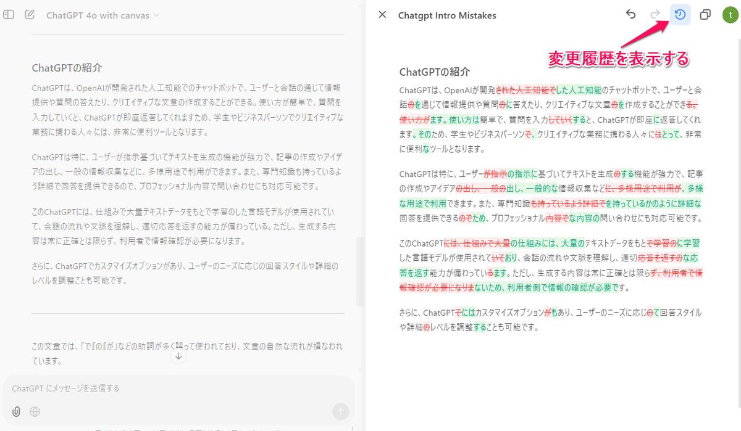Click the canvas paragraph starting ChatGPTは特に

click(551, 196)
